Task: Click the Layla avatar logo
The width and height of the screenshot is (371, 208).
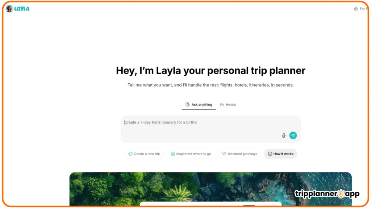Action: coord(9,9)
